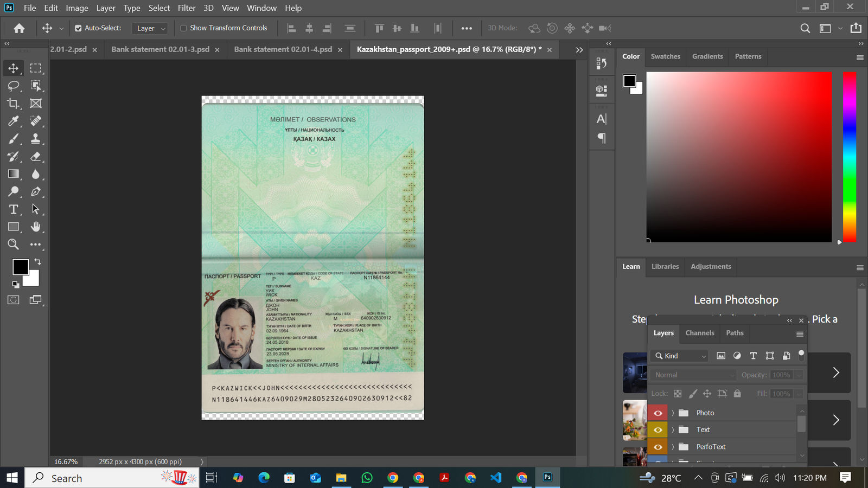Image resolution: width=868 pixels, height=488 pixels.
Task: Swap foreground and background colors
Action: (37, 261)
